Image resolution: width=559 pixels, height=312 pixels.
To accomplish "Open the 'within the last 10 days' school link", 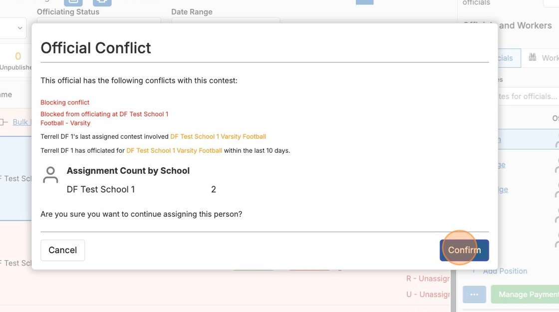I will click(x=174, y=150).
